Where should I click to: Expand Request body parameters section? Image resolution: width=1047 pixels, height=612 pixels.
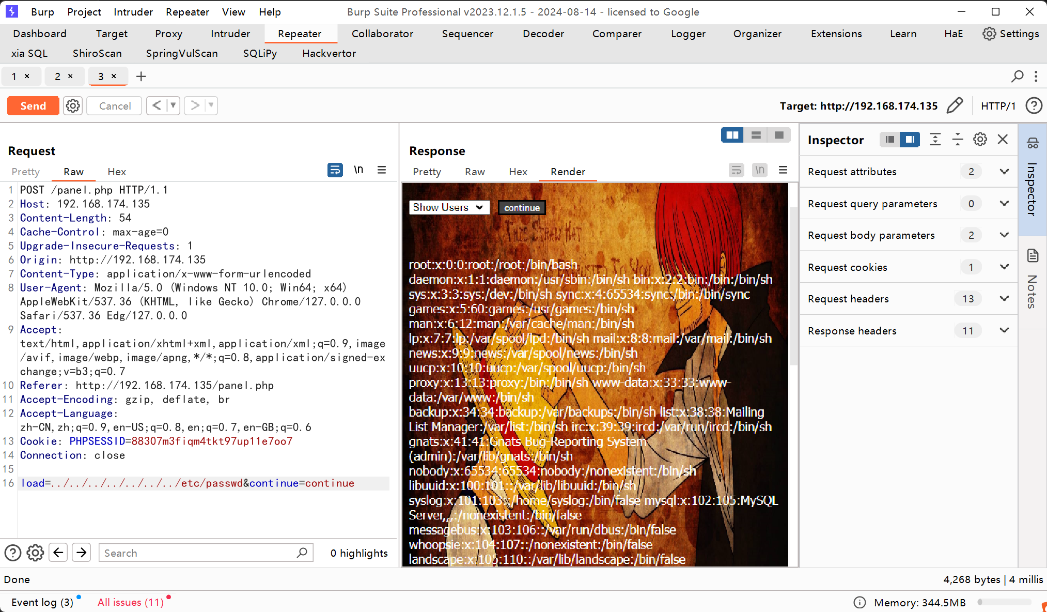click(1004, 235)
